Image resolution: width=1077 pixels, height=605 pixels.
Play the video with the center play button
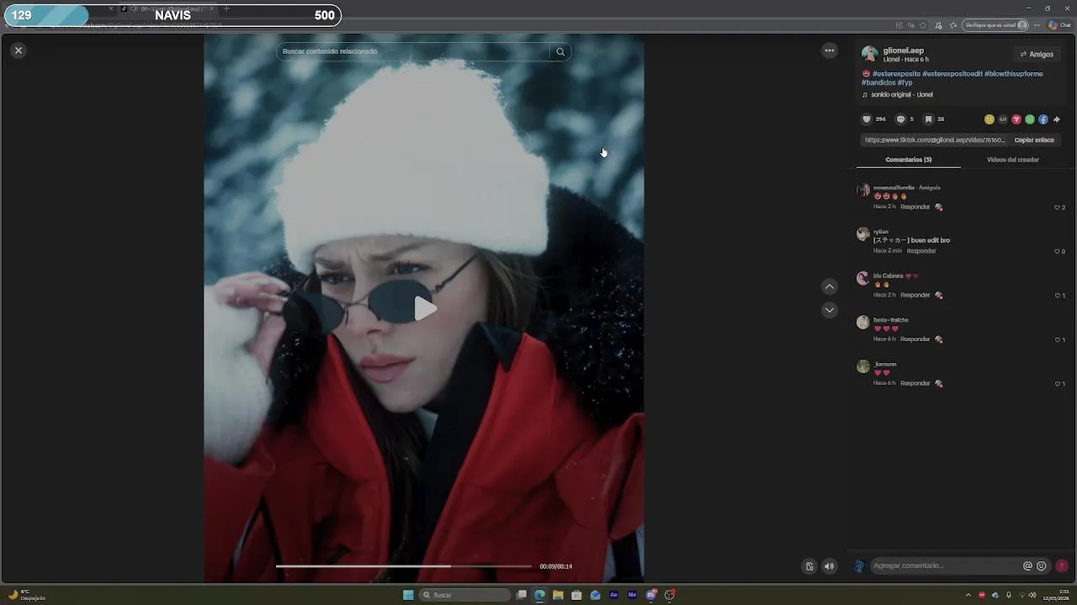[424, 309]
